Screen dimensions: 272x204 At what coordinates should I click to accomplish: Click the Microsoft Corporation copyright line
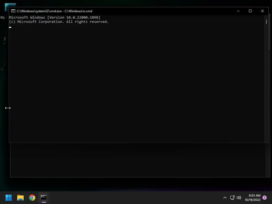pos(59,22)
